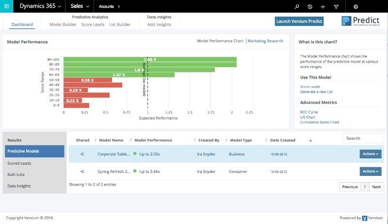This screenshot has height=224, width=388.
Task: Open the Spring Refresh model link
Action: click(114, 172)
